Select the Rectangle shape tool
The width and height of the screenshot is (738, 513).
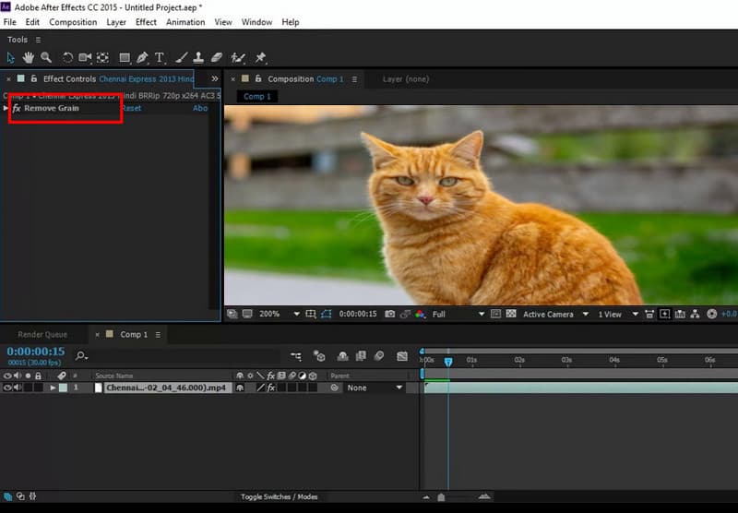[125, 57]
